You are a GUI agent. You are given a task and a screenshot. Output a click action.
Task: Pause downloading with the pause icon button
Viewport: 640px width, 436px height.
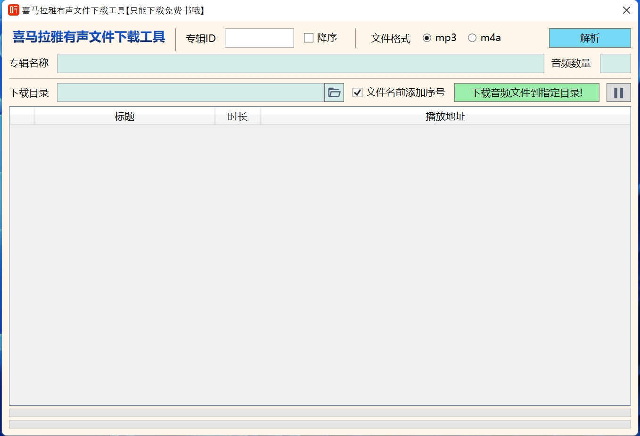click(618, 92)
